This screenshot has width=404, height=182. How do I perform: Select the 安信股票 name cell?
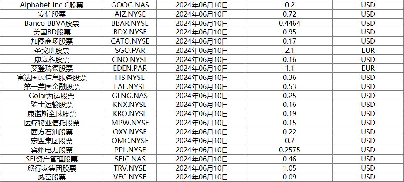click(52, 14)
